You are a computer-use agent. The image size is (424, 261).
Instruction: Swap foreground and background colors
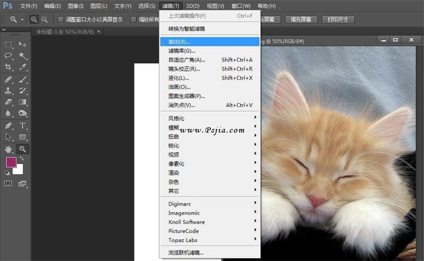[22, 159]
